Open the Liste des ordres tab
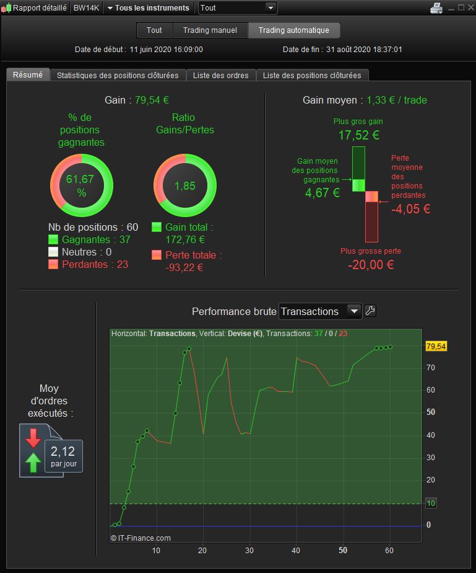 [x=221, y=75]
